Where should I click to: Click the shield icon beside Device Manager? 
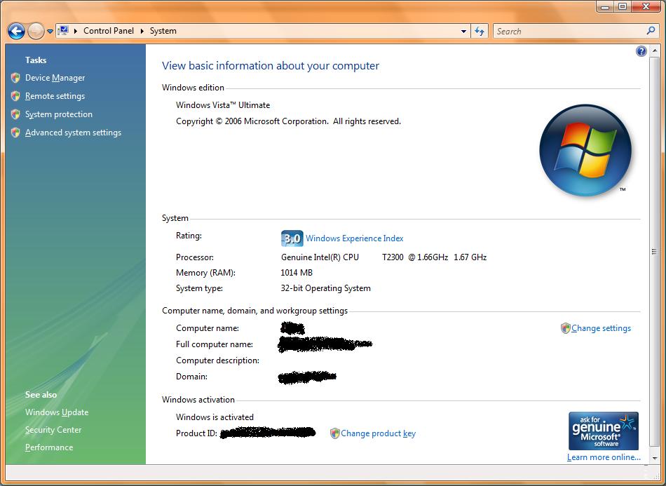pos(15,78)
